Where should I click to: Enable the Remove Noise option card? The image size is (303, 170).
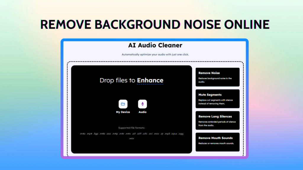(217, 76)
